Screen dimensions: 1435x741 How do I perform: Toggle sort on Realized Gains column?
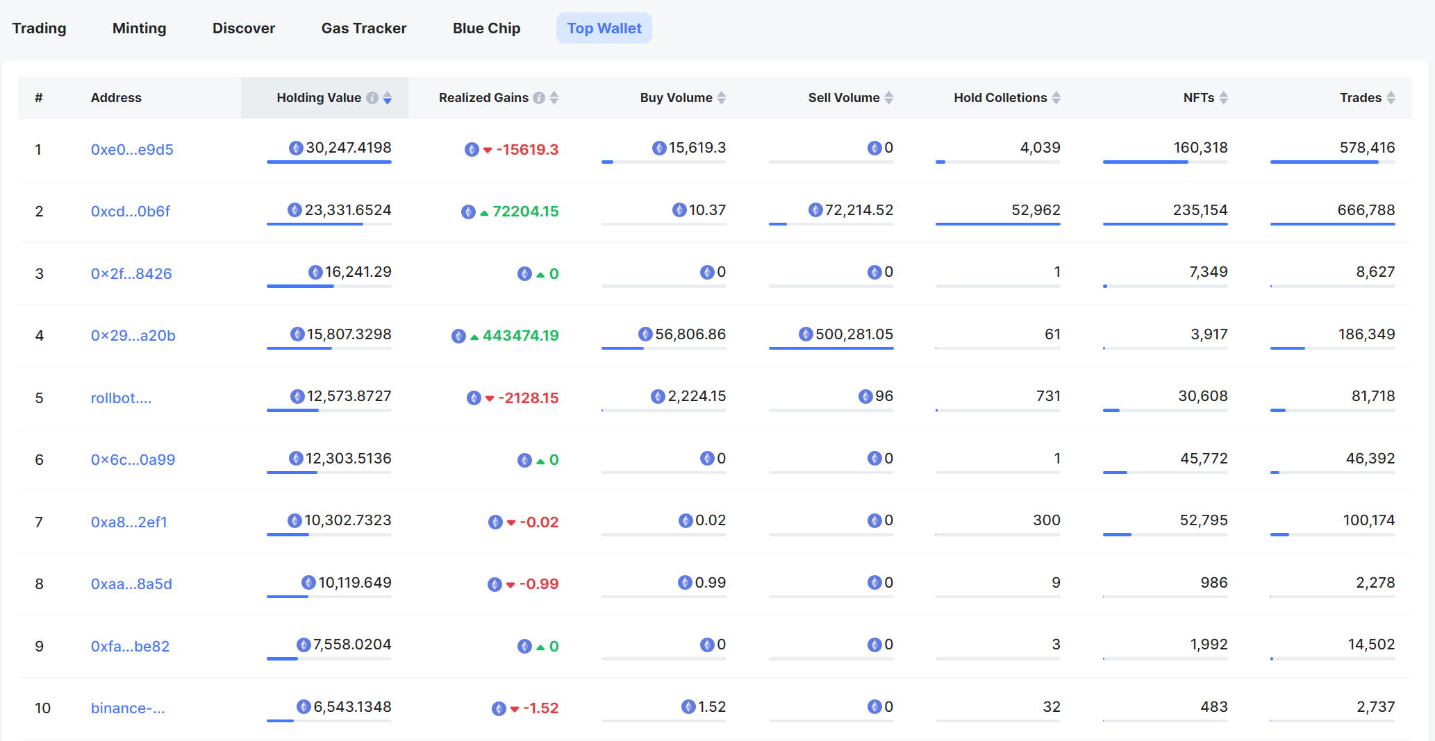[554, 98]
